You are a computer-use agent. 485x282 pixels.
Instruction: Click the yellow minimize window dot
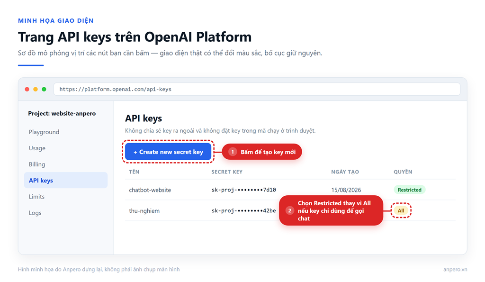[36, 89]
